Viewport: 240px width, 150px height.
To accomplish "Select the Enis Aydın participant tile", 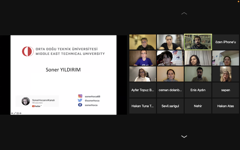I will click(198, 90).
